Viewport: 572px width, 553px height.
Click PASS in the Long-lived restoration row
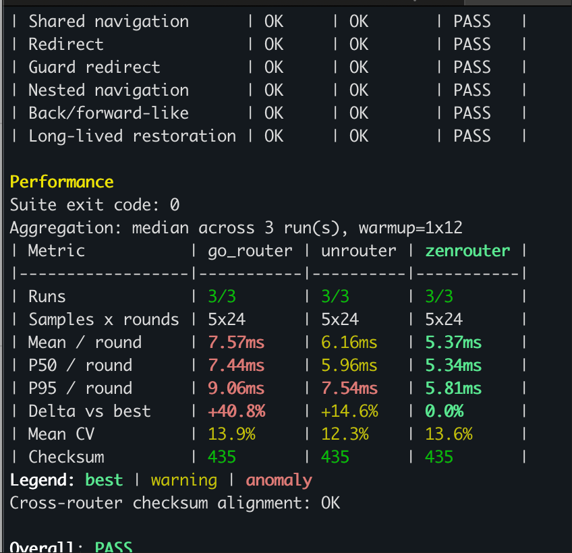click(x=472, y=136)
